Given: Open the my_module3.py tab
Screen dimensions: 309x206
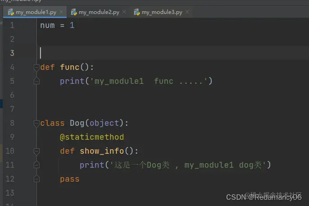Looking at the screenshot, I should click(162, 12).
